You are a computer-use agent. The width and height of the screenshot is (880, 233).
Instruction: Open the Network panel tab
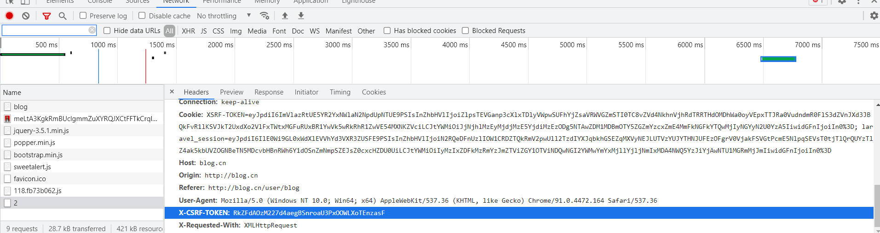point(176,2)
